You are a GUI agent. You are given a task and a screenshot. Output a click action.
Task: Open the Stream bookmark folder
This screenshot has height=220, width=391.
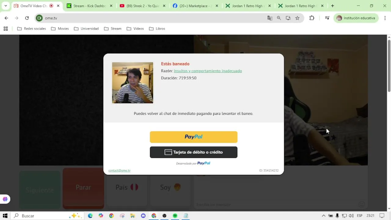[x=113, y=29]
